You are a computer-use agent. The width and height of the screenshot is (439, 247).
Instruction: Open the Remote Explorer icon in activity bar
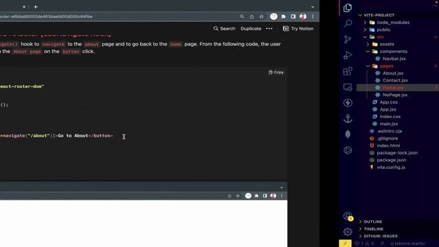pyautogui.click(x=348, y=87)
